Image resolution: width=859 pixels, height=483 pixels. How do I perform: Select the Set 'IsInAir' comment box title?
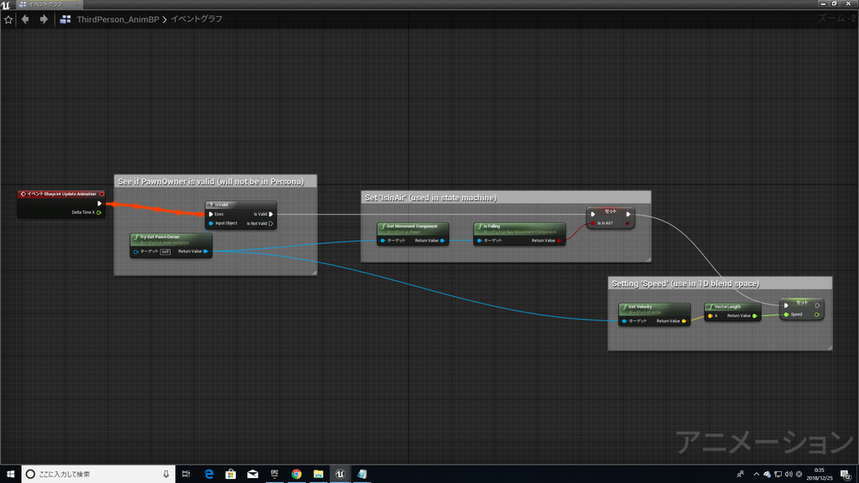430,198
